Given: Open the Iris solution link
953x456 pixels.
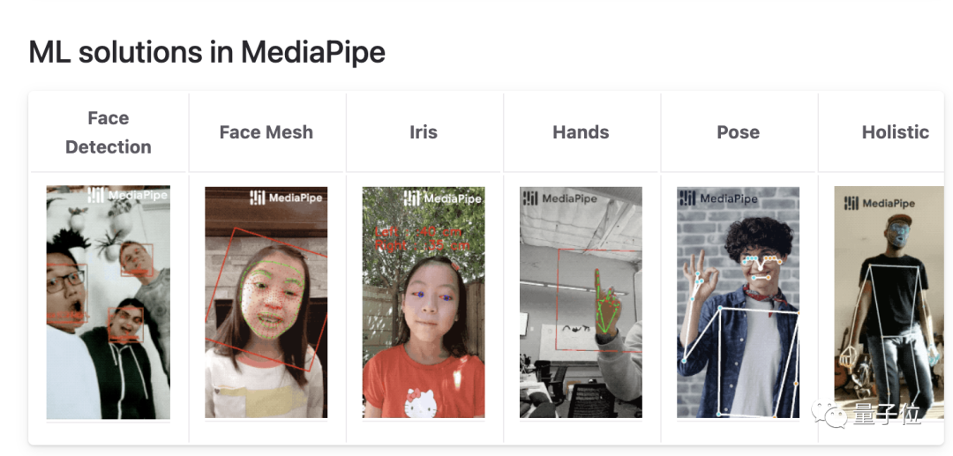Looking at the screenshot, I should (x=424, y=132).
